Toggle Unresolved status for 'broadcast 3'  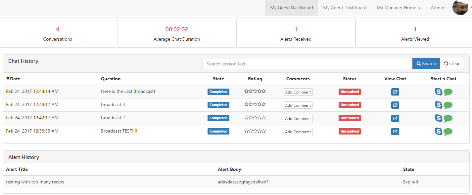tap(350, 105)
